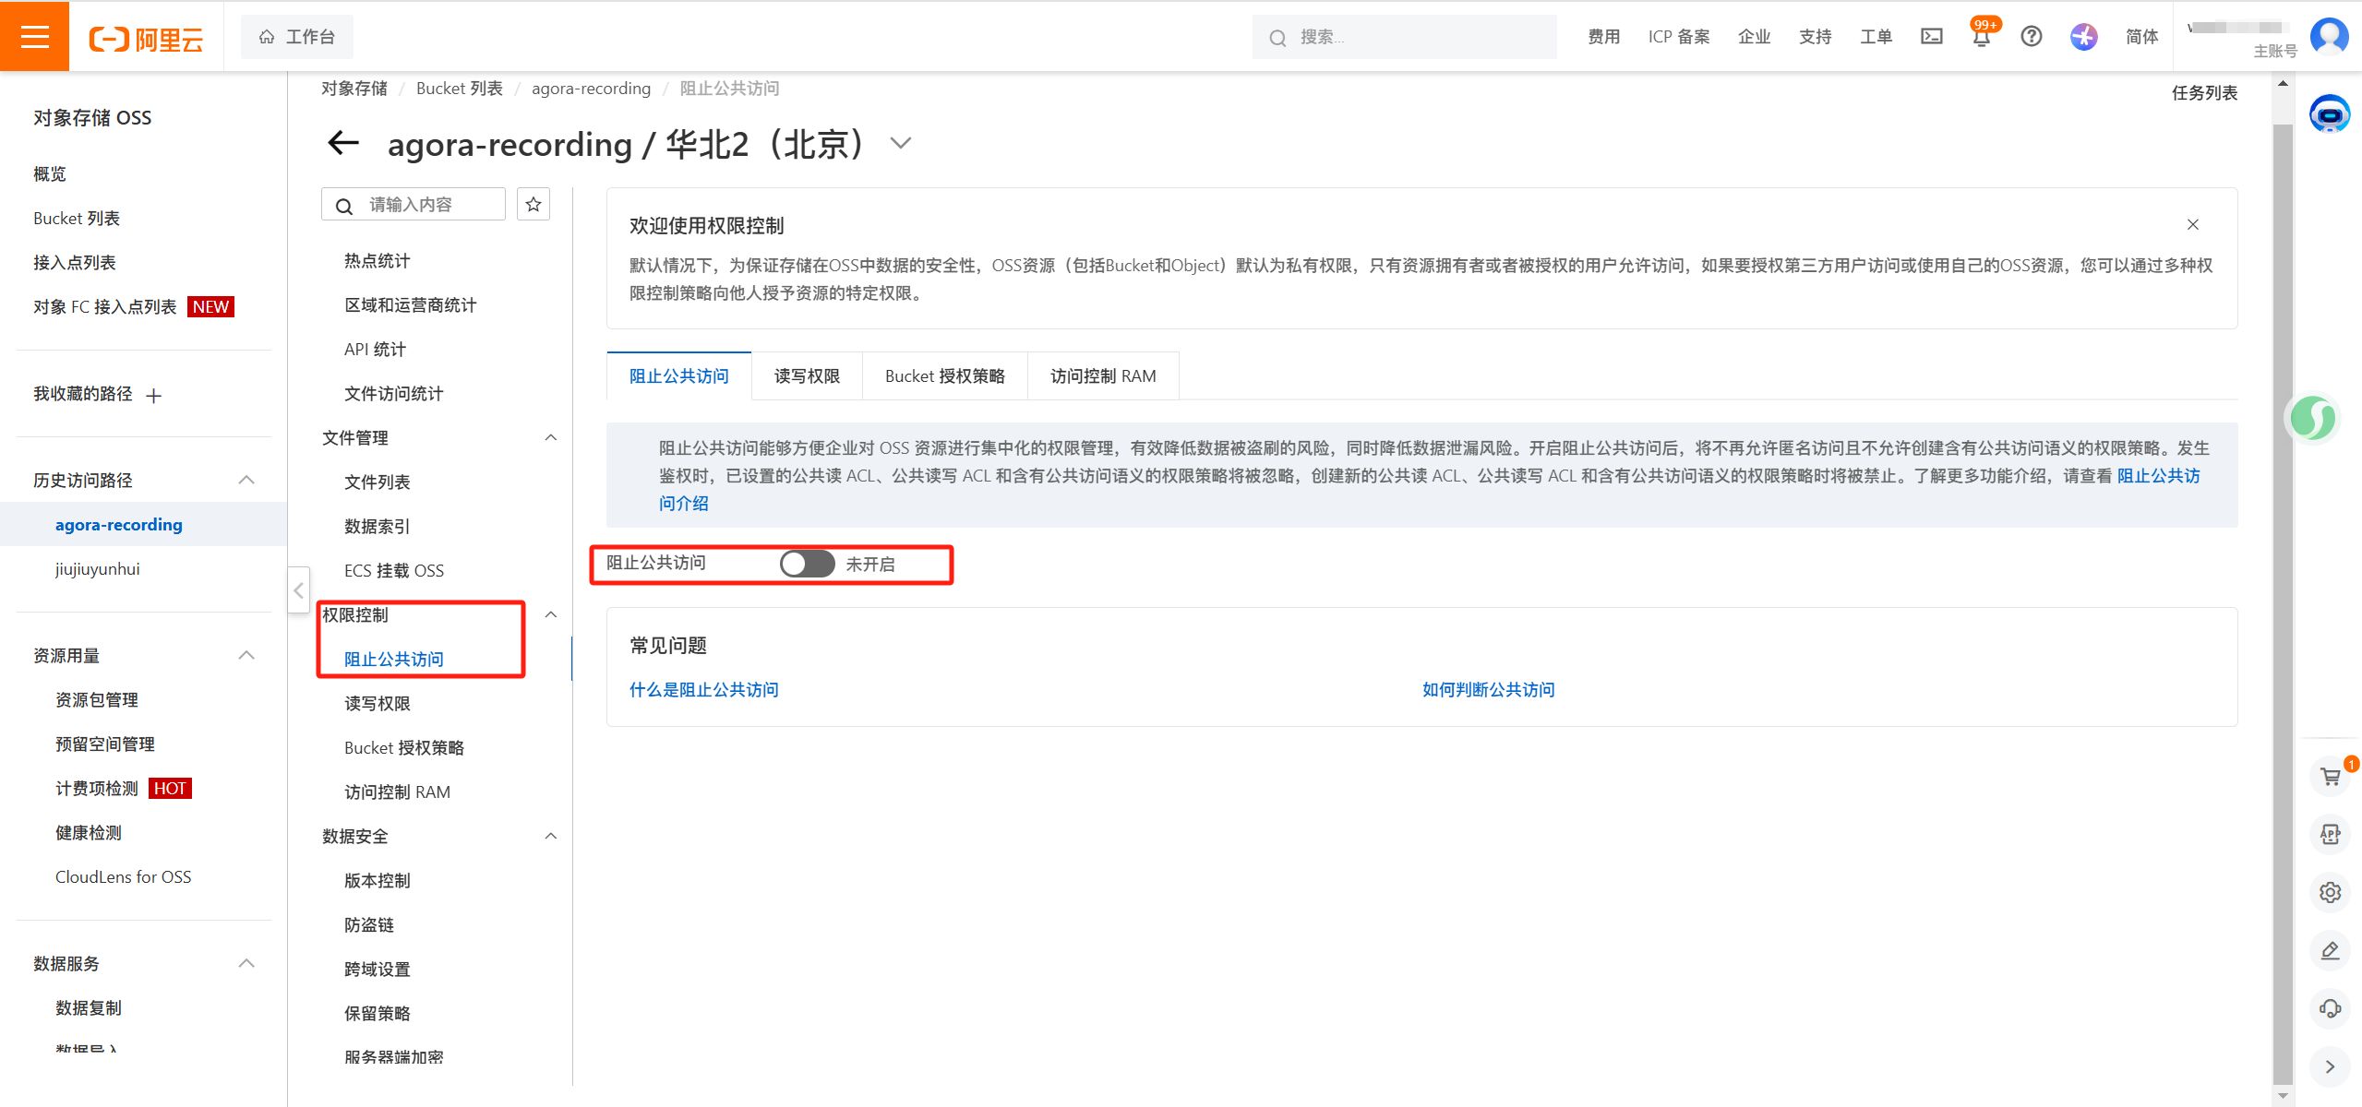Open the shopping cart
The image size is (2362, 1107).
tap(2330, 777)
